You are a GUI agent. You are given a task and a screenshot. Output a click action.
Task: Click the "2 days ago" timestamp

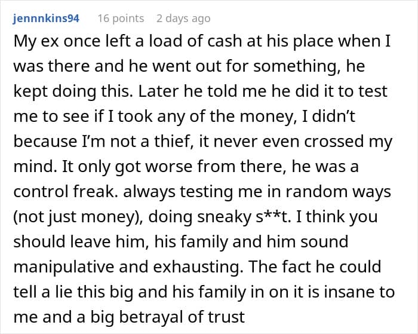click(183, 19)
